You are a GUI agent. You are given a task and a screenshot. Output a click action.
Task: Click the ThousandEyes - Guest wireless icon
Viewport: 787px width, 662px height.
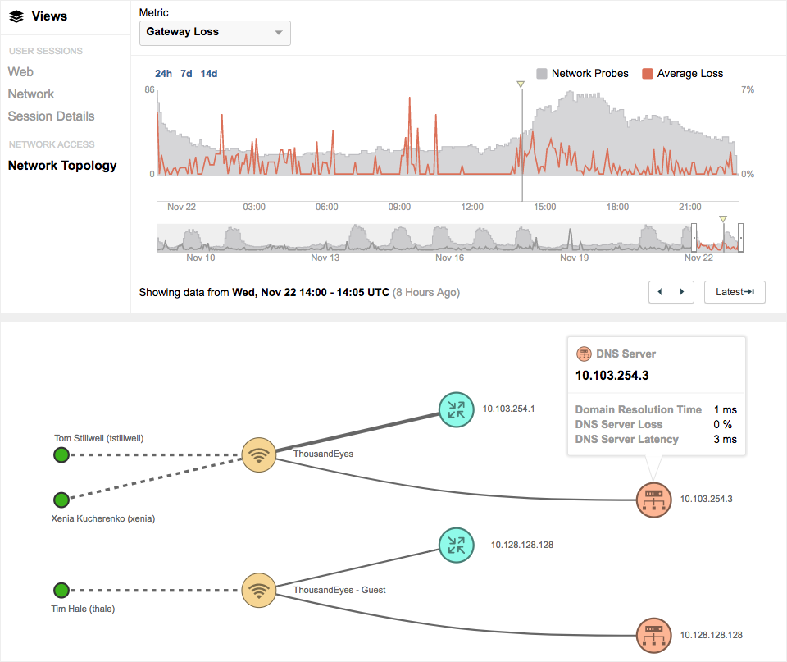[259, 590]
